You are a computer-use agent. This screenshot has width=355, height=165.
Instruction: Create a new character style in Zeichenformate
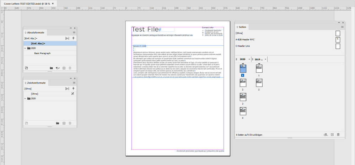point(64,123)
